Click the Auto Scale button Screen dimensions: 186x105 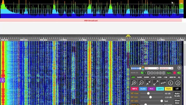(177, 95)
